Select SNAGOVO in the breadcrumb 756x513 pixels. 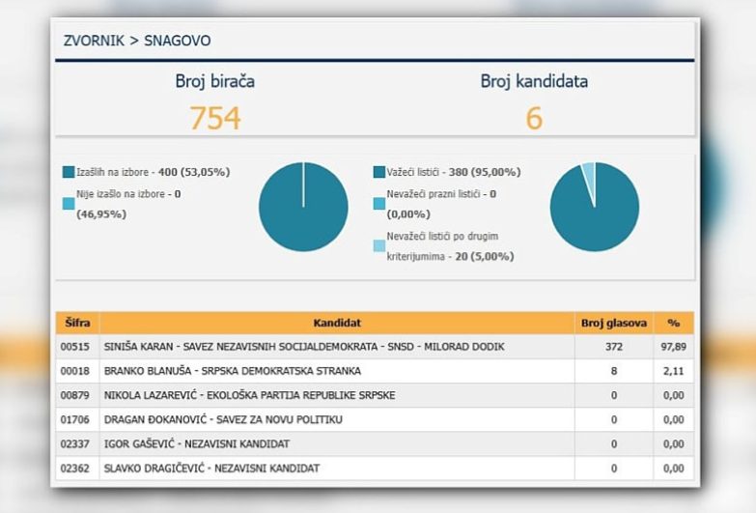click(x=177, y=41)
